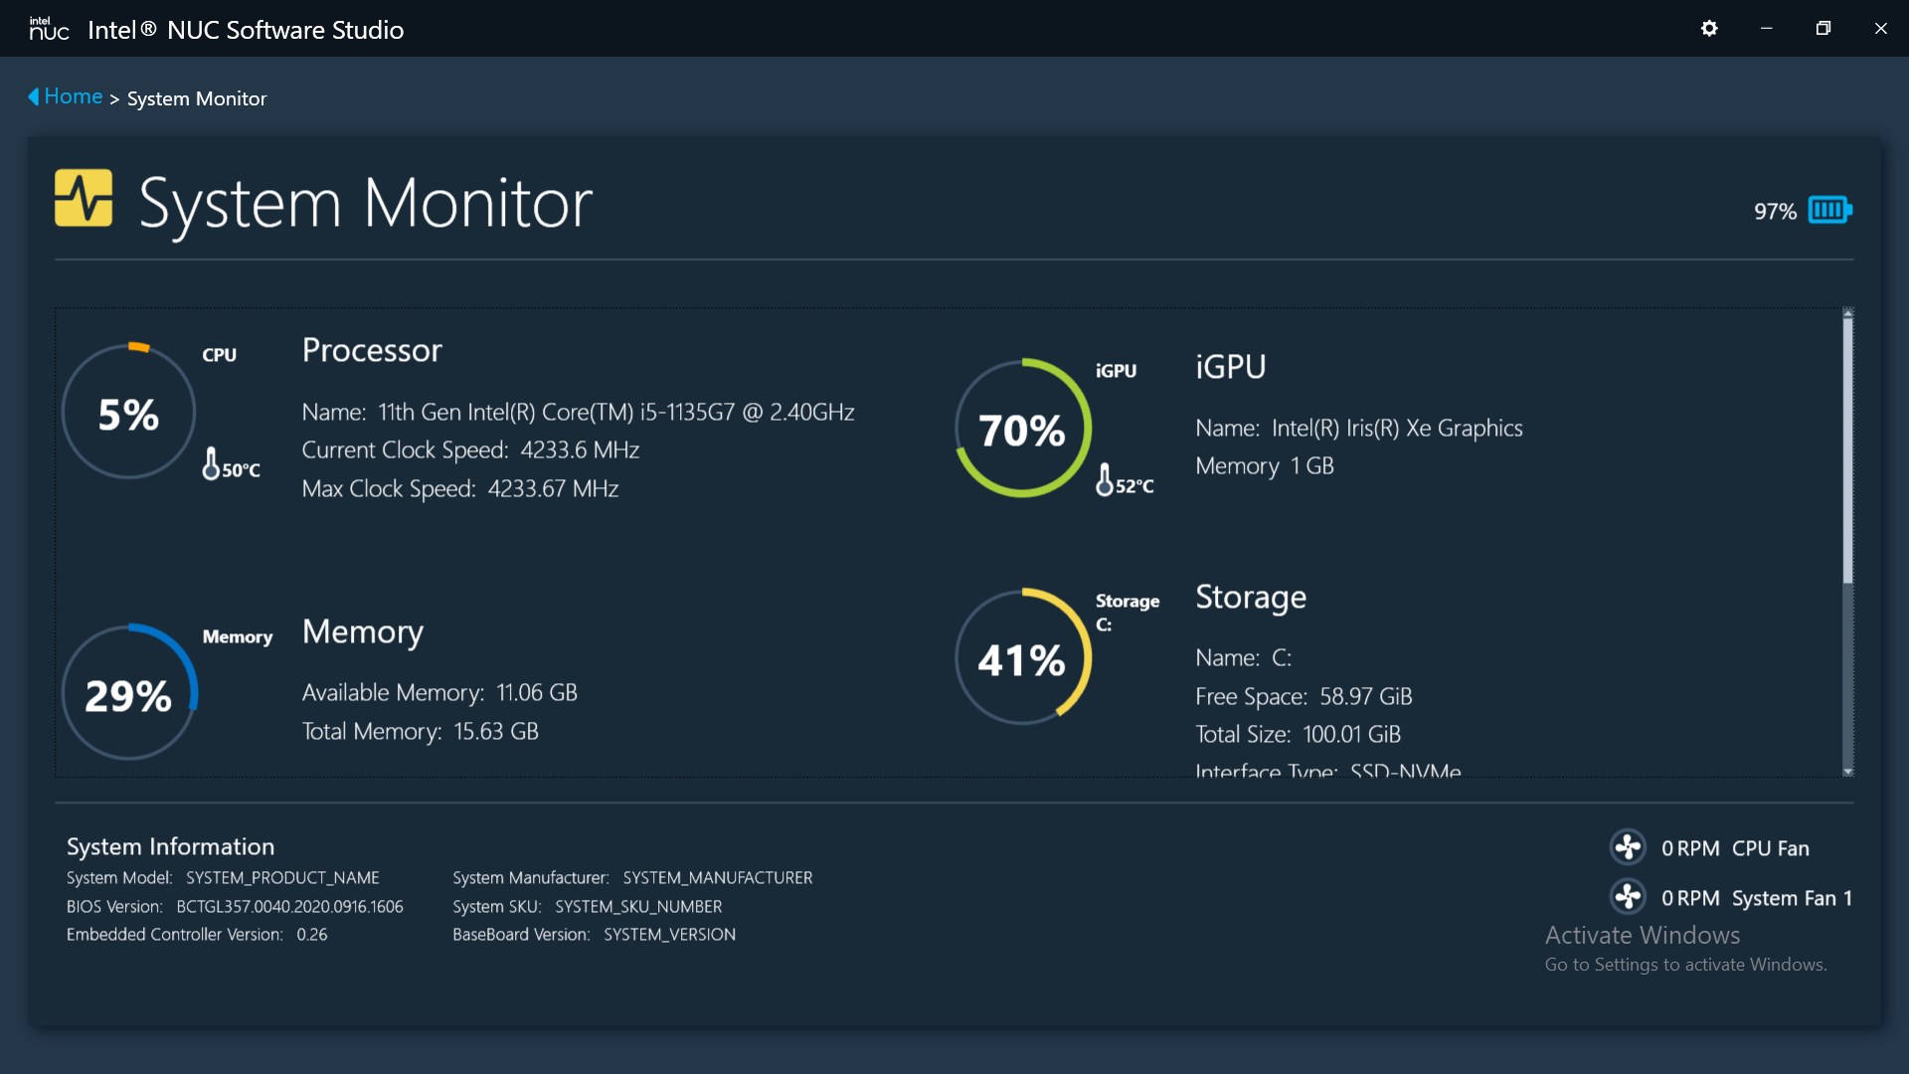1909x1074 pixels.
Task: Click the scroll up arrow in panel
Action: [x=1847, y=313]
